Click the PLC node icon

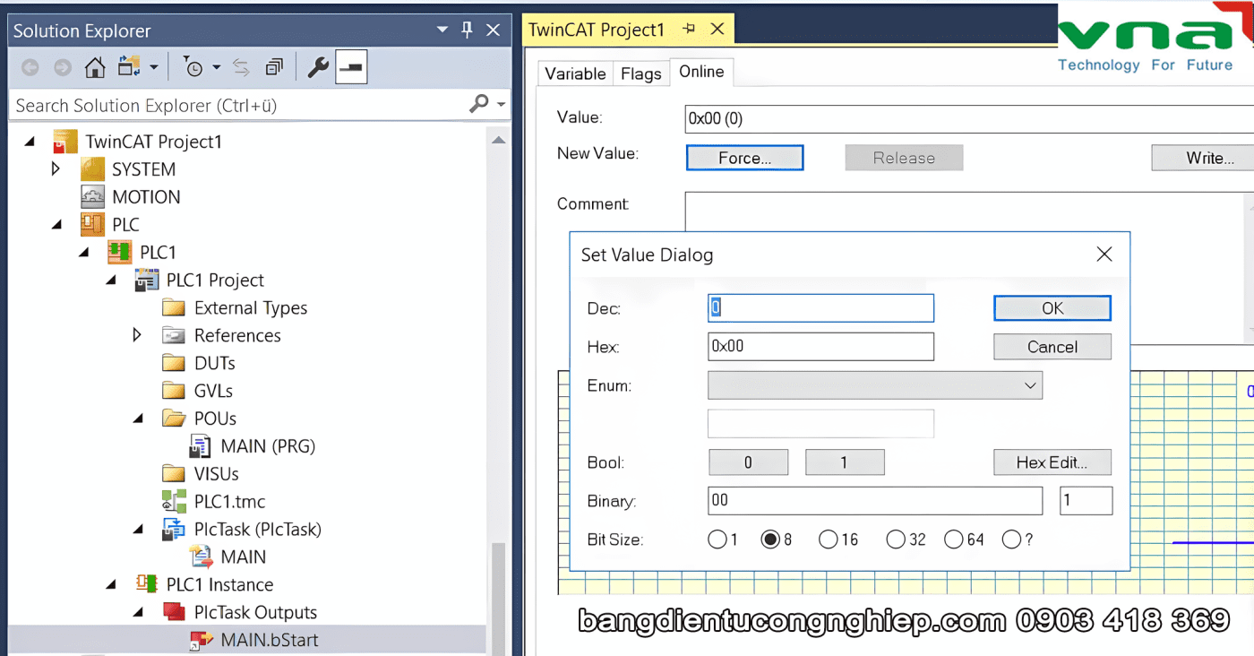click(x=92, y=225)
